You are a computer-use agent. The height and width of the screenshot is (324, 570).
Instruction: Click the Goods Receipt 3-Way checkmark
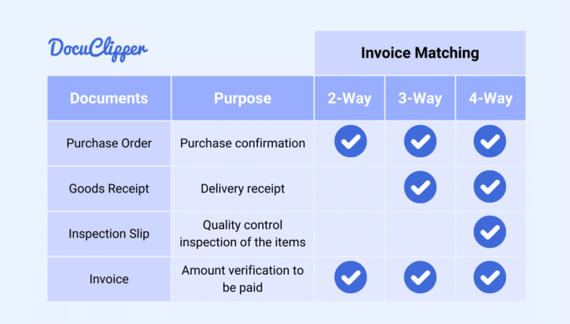pos(420,187)
